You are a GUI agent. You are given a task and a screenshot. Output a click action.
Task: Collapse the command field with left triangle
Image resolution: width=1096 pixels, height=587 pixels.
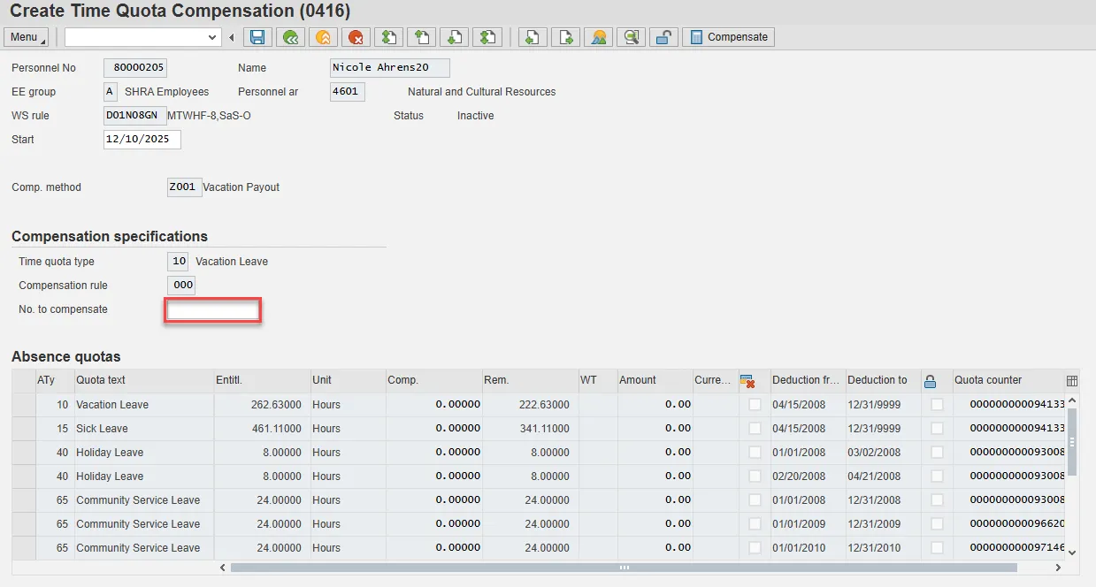pyautogui.click(x=232, y=37)
